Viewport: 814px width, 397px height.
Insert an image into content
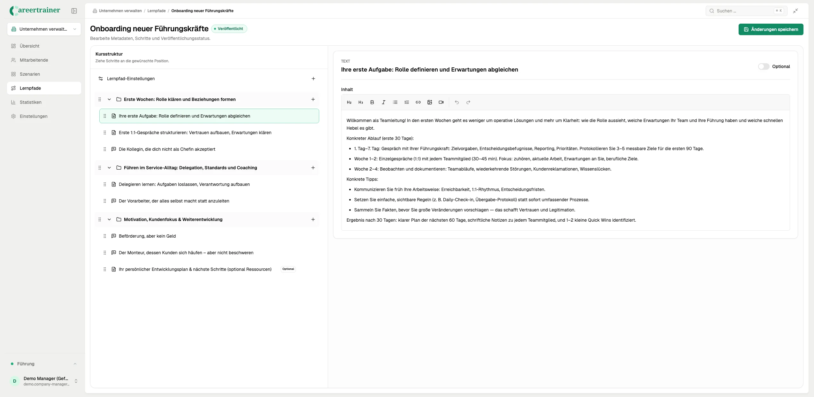(x=430, y=102)
